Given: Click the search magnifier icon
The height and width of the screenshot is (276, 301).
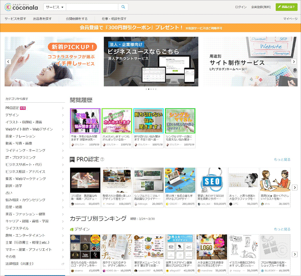Looking at the screenshot, I should click(x=123, y=7).
